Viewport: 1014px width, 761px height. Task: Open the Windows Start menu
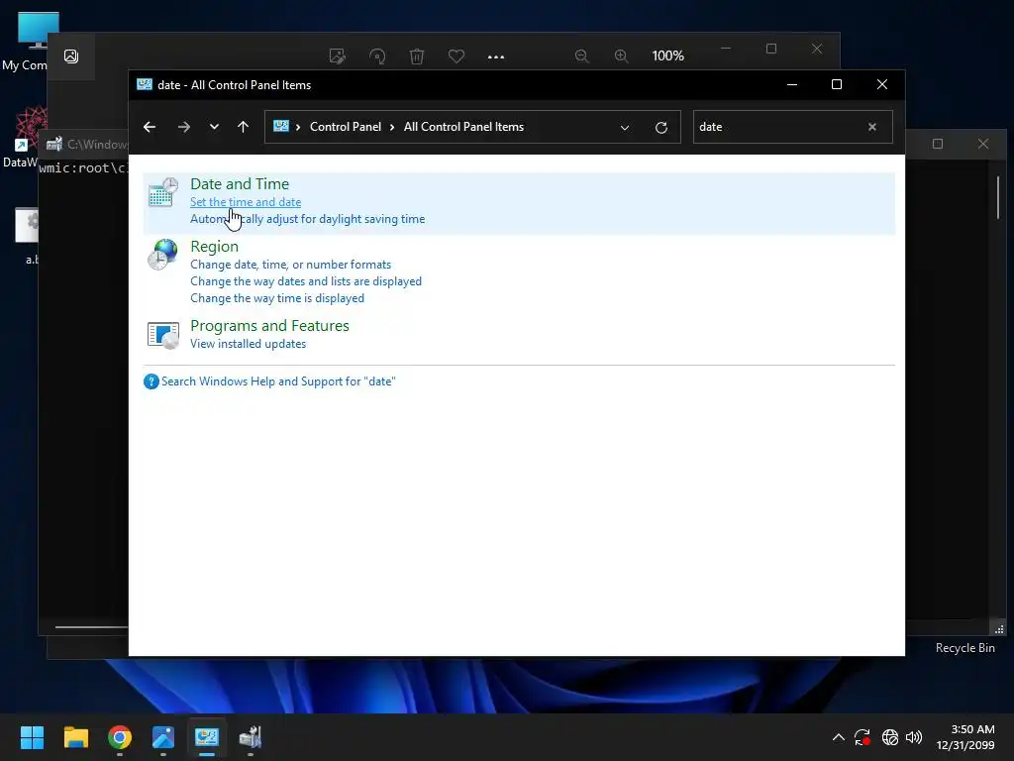[x=32, y=737]
